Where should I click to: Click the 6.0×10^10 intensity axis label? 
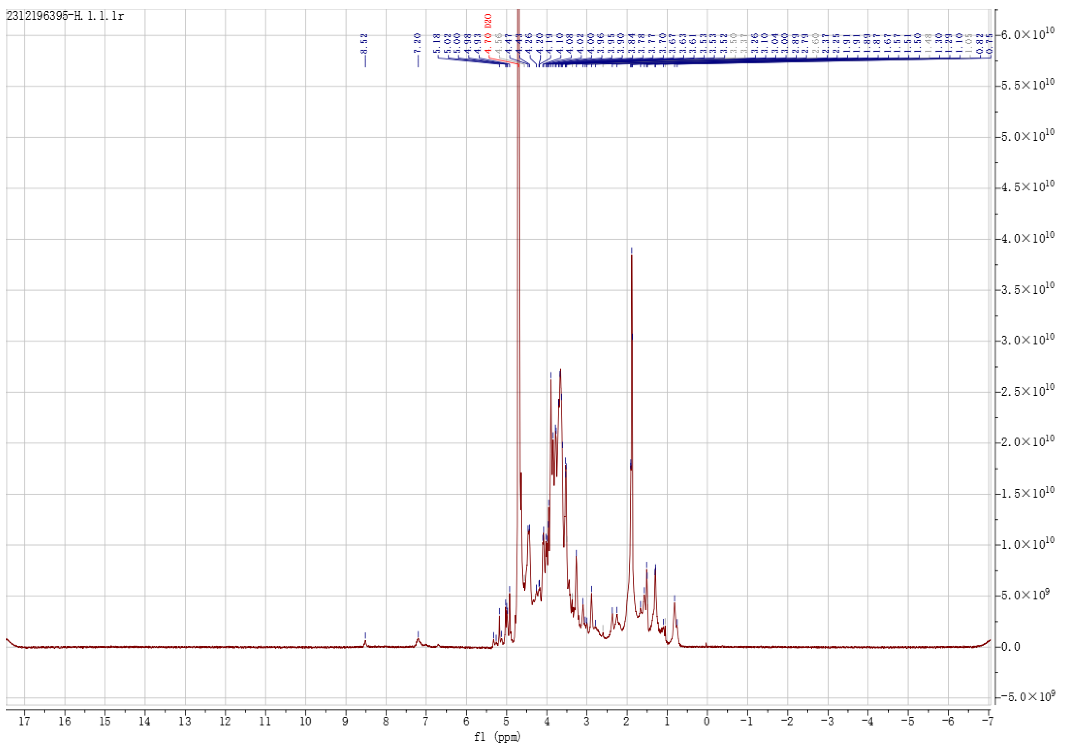tap(1027, 35)
